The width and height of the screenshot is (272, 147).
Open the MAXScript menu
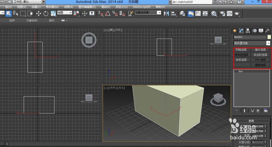pos(142,7)
